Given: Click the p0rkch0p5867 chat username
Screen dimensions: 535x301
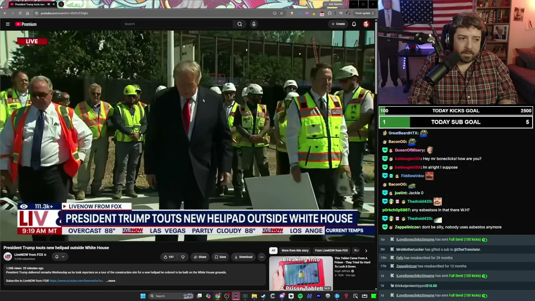Looking at the screenshot, I should tap(396, 210).
